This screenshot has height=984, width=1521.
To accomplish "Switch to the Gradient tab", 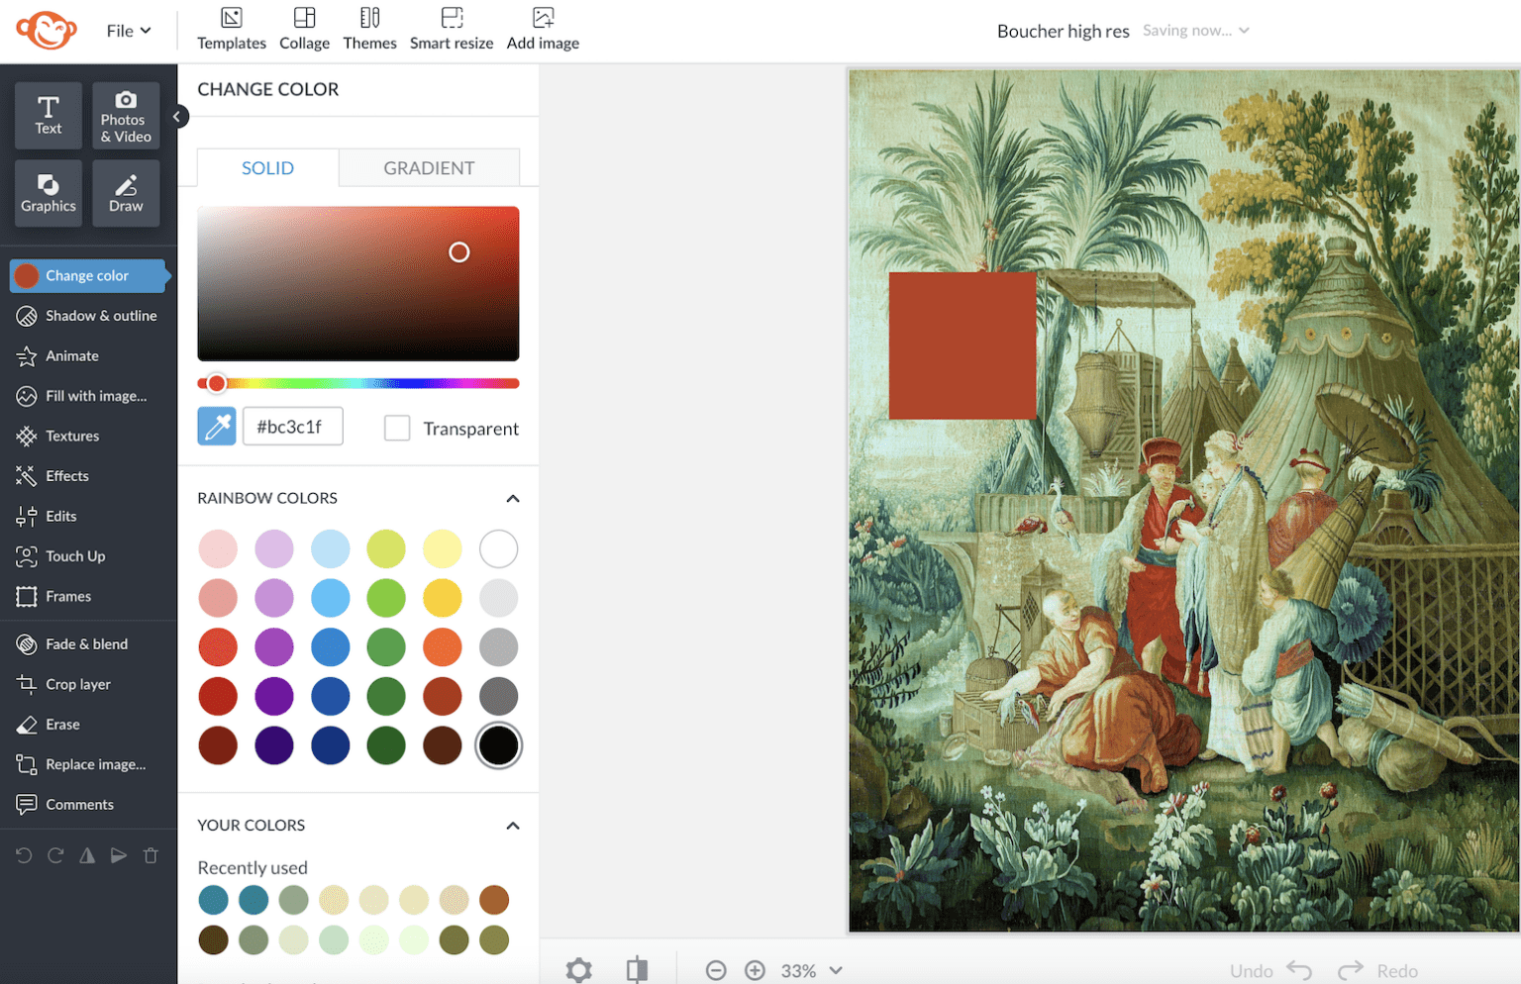I will (x=429, y=168).
